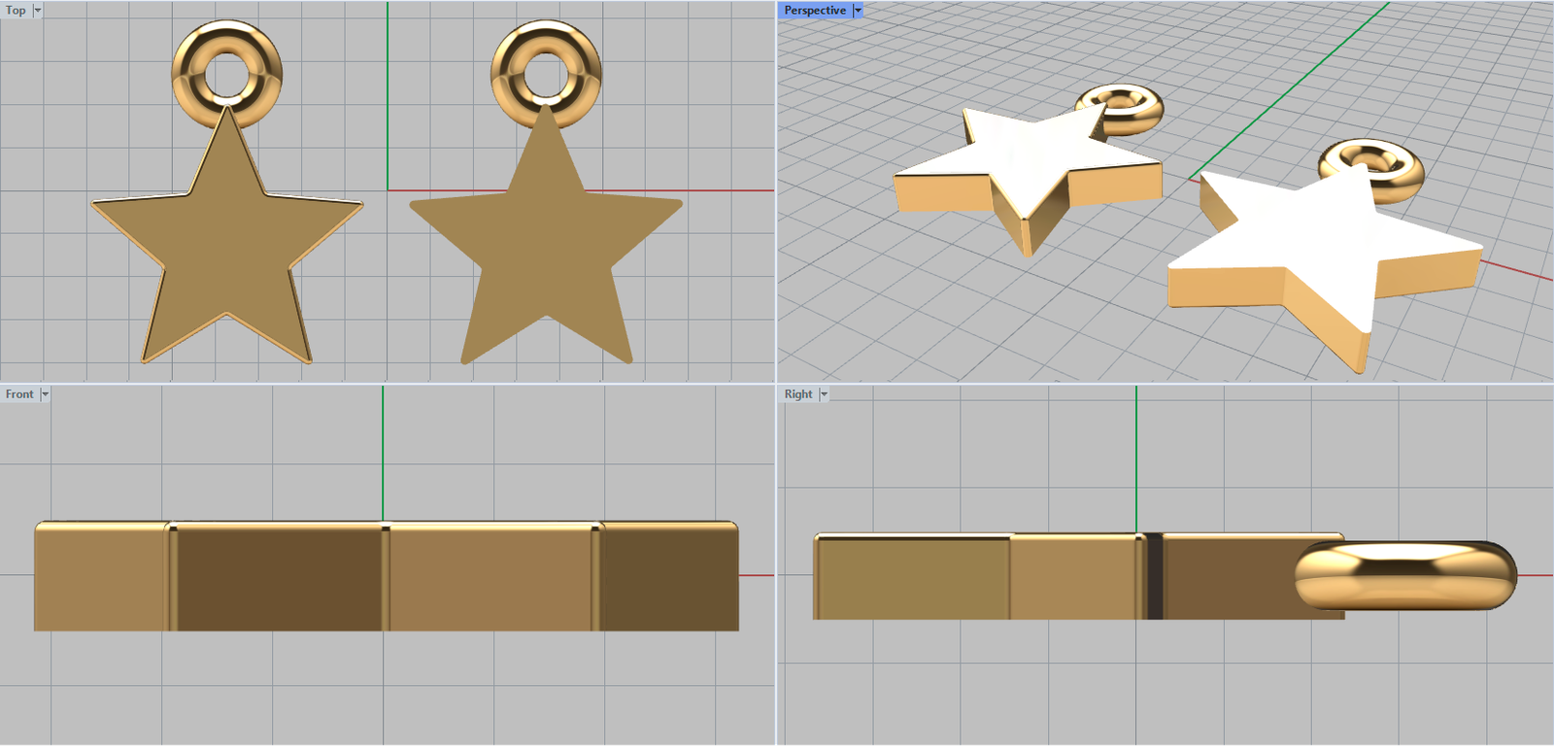Click the Perspective viewport title
This screenshot has width=1554, height=750.
click(x=814, y=11)
